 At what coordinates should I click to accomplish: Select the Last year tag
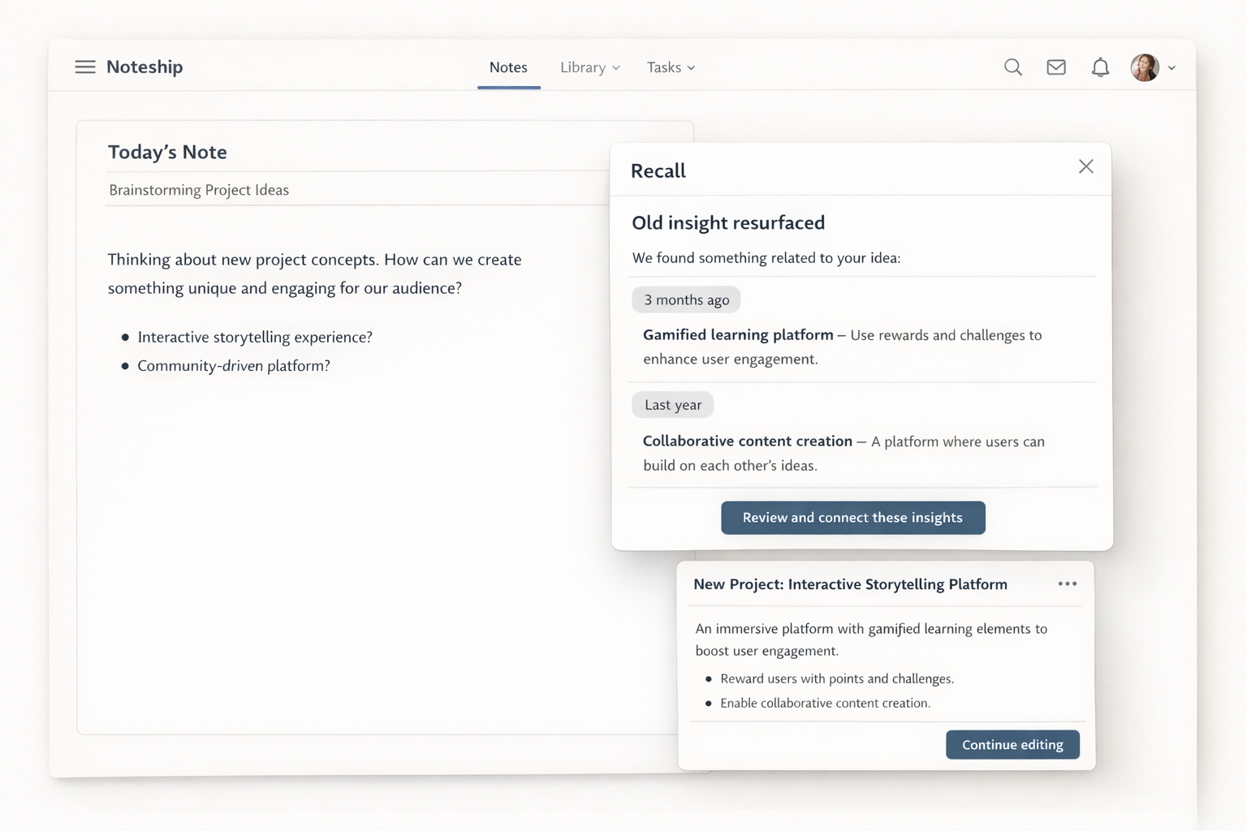(x=672, y=405)
